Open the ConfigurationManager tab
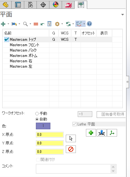Viewport: 130px width, 177px height. click(30, 5)
